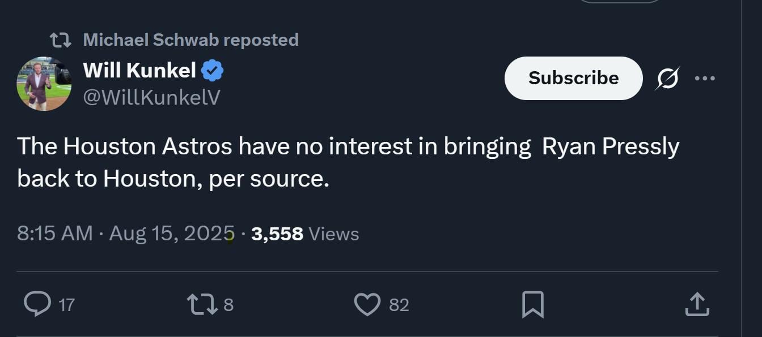Click the repost arrows beside Michael Schwab reposted
The height and width of the screenshot is (337, 762).
(x=61, y=40)
